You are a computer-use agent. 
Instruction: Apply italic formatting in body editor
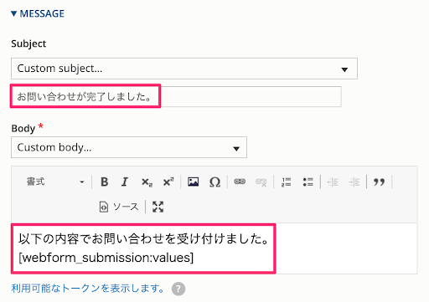125,182
